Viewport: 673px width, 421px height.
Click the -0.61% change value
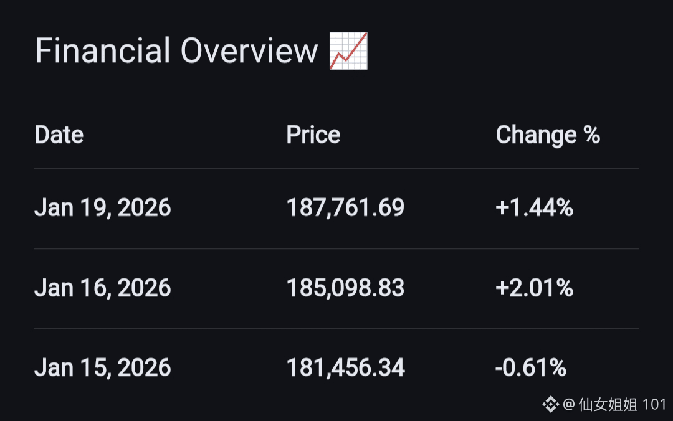tap(530, 367)
